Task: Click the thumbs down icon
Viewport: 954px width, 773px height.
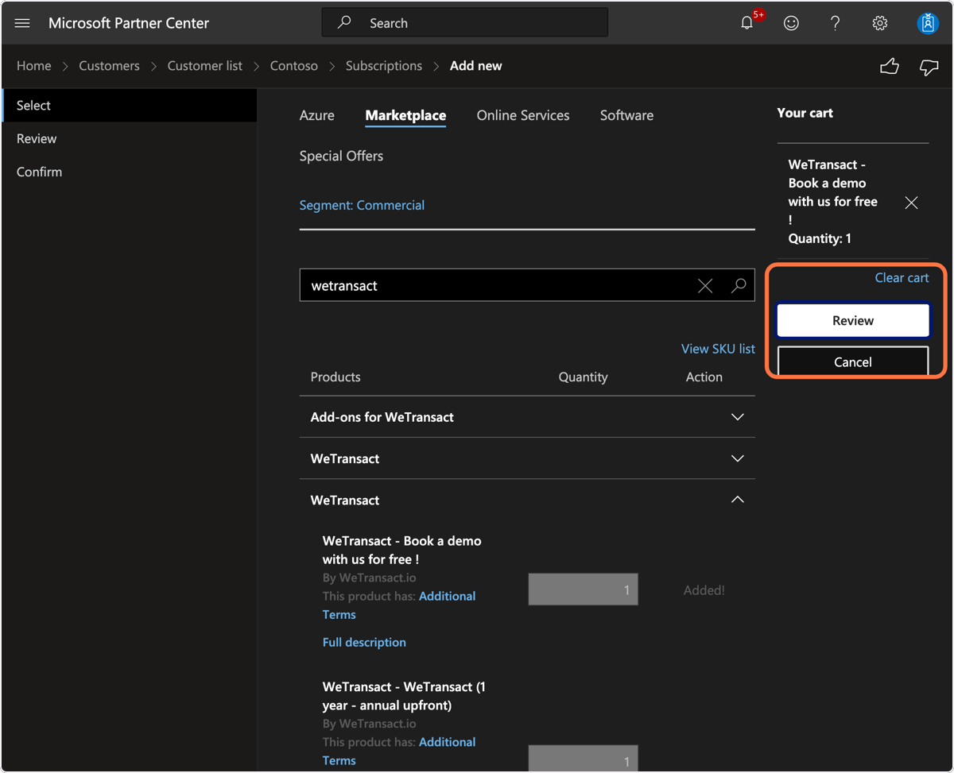Action: 929,67
